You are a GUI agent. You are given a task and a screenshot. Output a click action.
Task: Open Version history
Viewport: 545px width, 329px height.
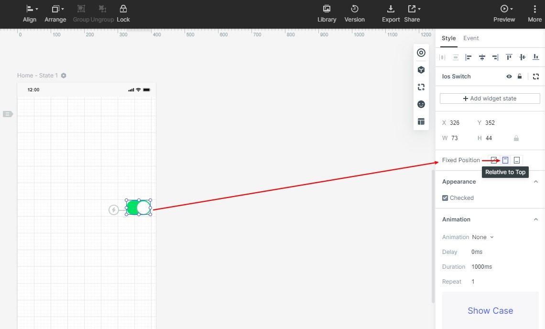pyautogui.click(x=355, y=14)
